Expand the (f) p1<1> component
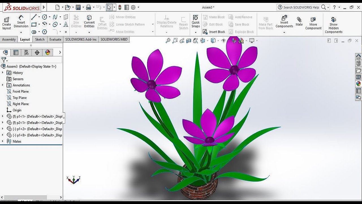This screenshot has height=204, width=362. tap(3, 116)
